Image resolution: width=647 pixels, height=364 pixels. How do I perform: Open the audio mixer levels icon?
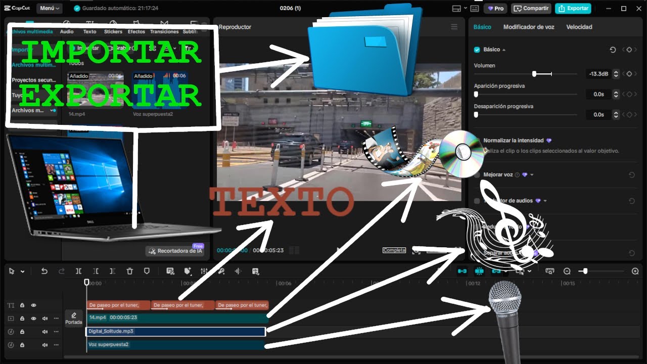coord(204,271)
